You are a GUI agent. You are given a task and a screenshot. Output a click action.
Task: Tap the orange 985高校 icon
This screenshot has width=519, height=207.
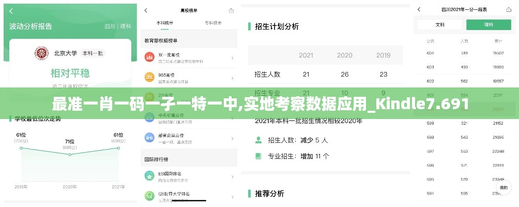149,78
